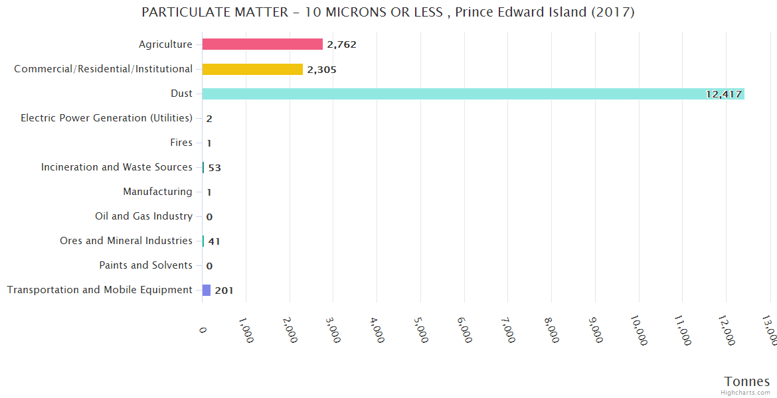Click the Ores and Mineral Industries bar
The width and height of the screenshot is (777, 398).
(203, 241)
